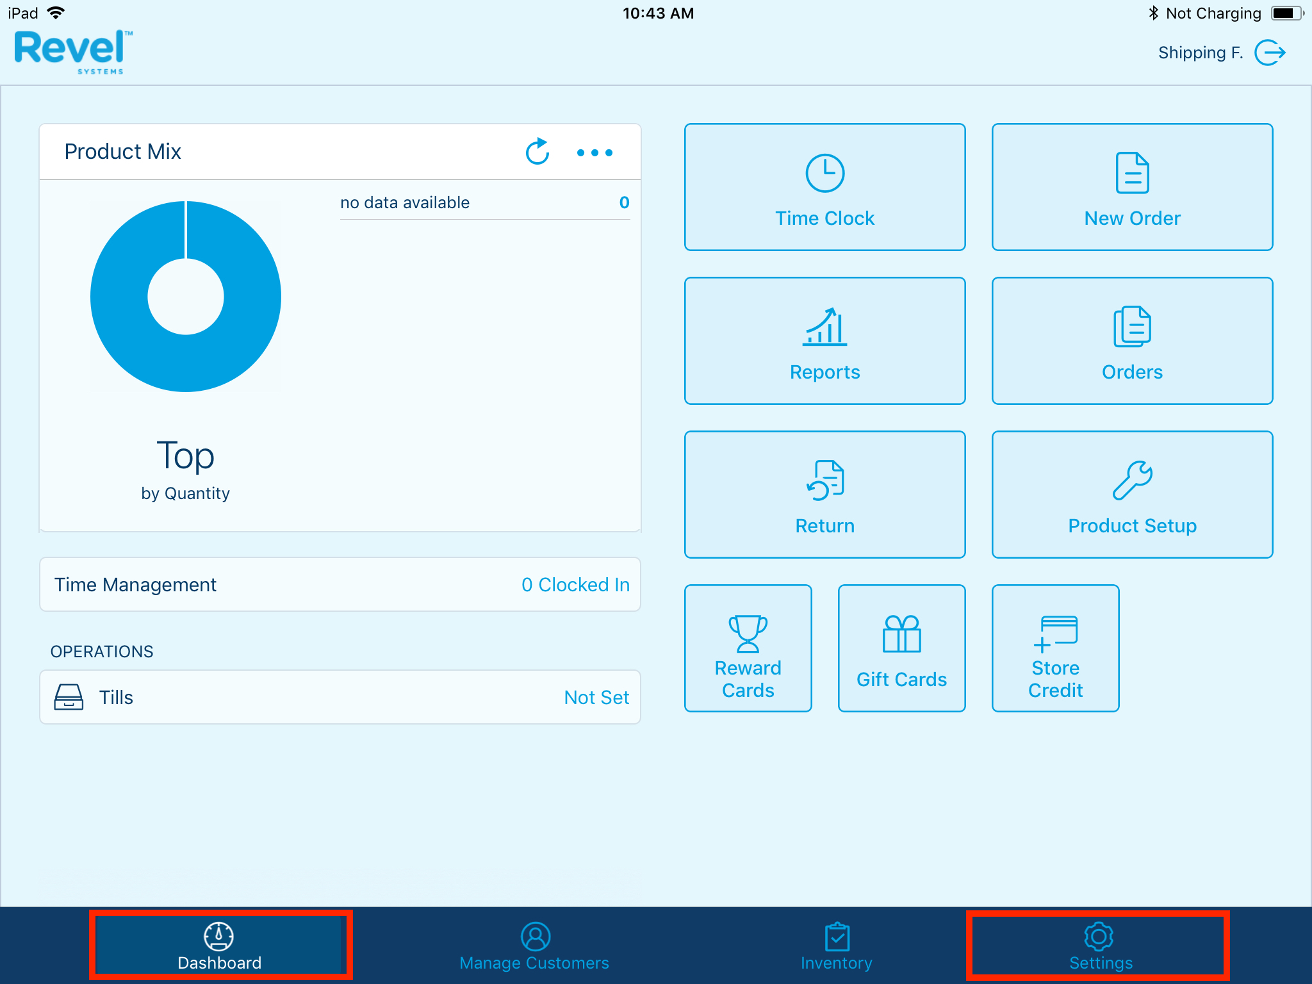Open the Reports chart tile
This screenshot has height=984, width=1312.
point(824,341)
